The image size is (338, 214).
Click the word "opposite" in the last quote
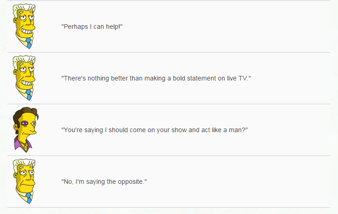click(x=130, y=182)
